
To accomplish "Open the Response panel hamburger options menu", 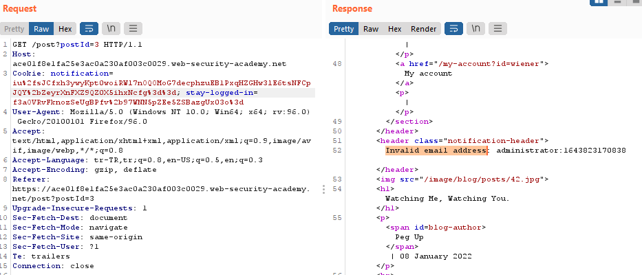I will pyautogui.click(x=498, y=29).
